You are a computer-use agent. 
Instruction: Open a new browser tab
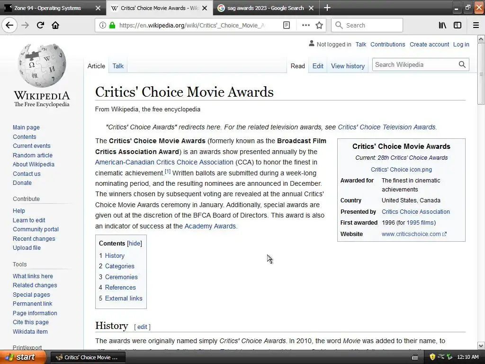click(327, 8)
